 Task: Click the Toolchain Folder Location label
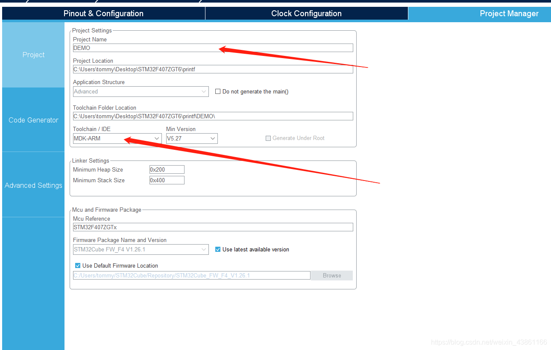coord(105,108)
